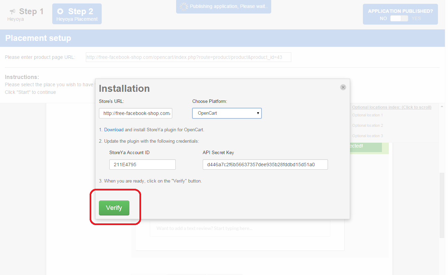Focus the Store's URL input field

(x=135, y=113)
